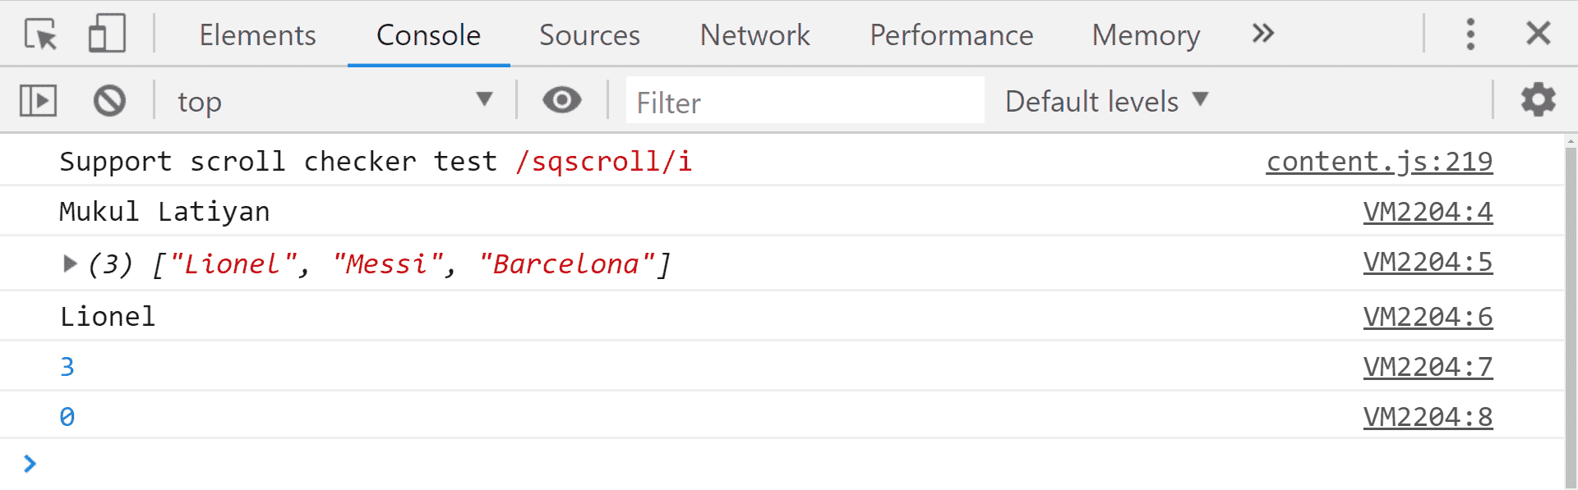This screenshot has width=1578, height=490.
Task: Switch to the Elements tab
Action: pyautogui.click(x=257, y=35)
